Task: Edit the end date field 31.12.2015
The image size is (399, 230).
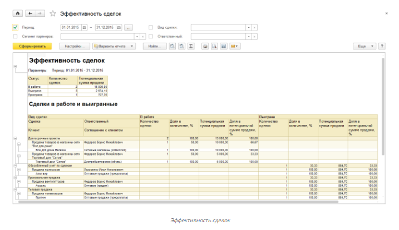Action: (x=106, y=27)
